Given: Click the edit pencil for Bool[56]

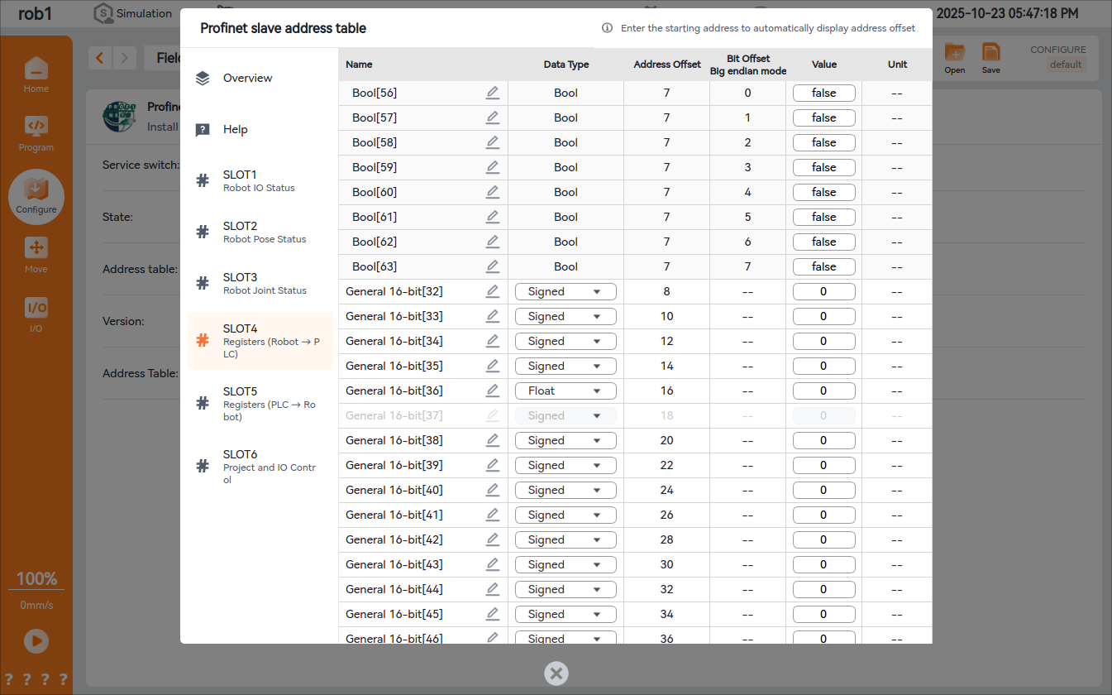Looking at the screenshot, I should tap(493, 93).
